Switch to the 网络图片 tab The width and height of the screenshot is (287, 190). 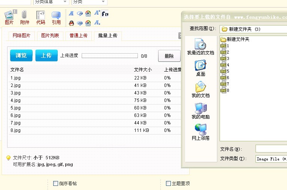point(21,36)
